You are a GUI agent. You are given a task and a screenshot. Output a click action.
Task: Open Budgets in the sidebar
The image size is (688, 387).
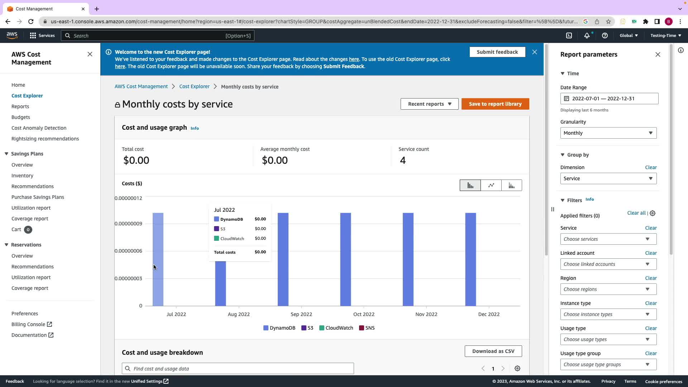[21, 117]
